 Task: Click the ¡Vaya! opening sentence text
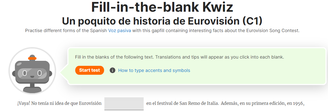(x=59, y=103)
